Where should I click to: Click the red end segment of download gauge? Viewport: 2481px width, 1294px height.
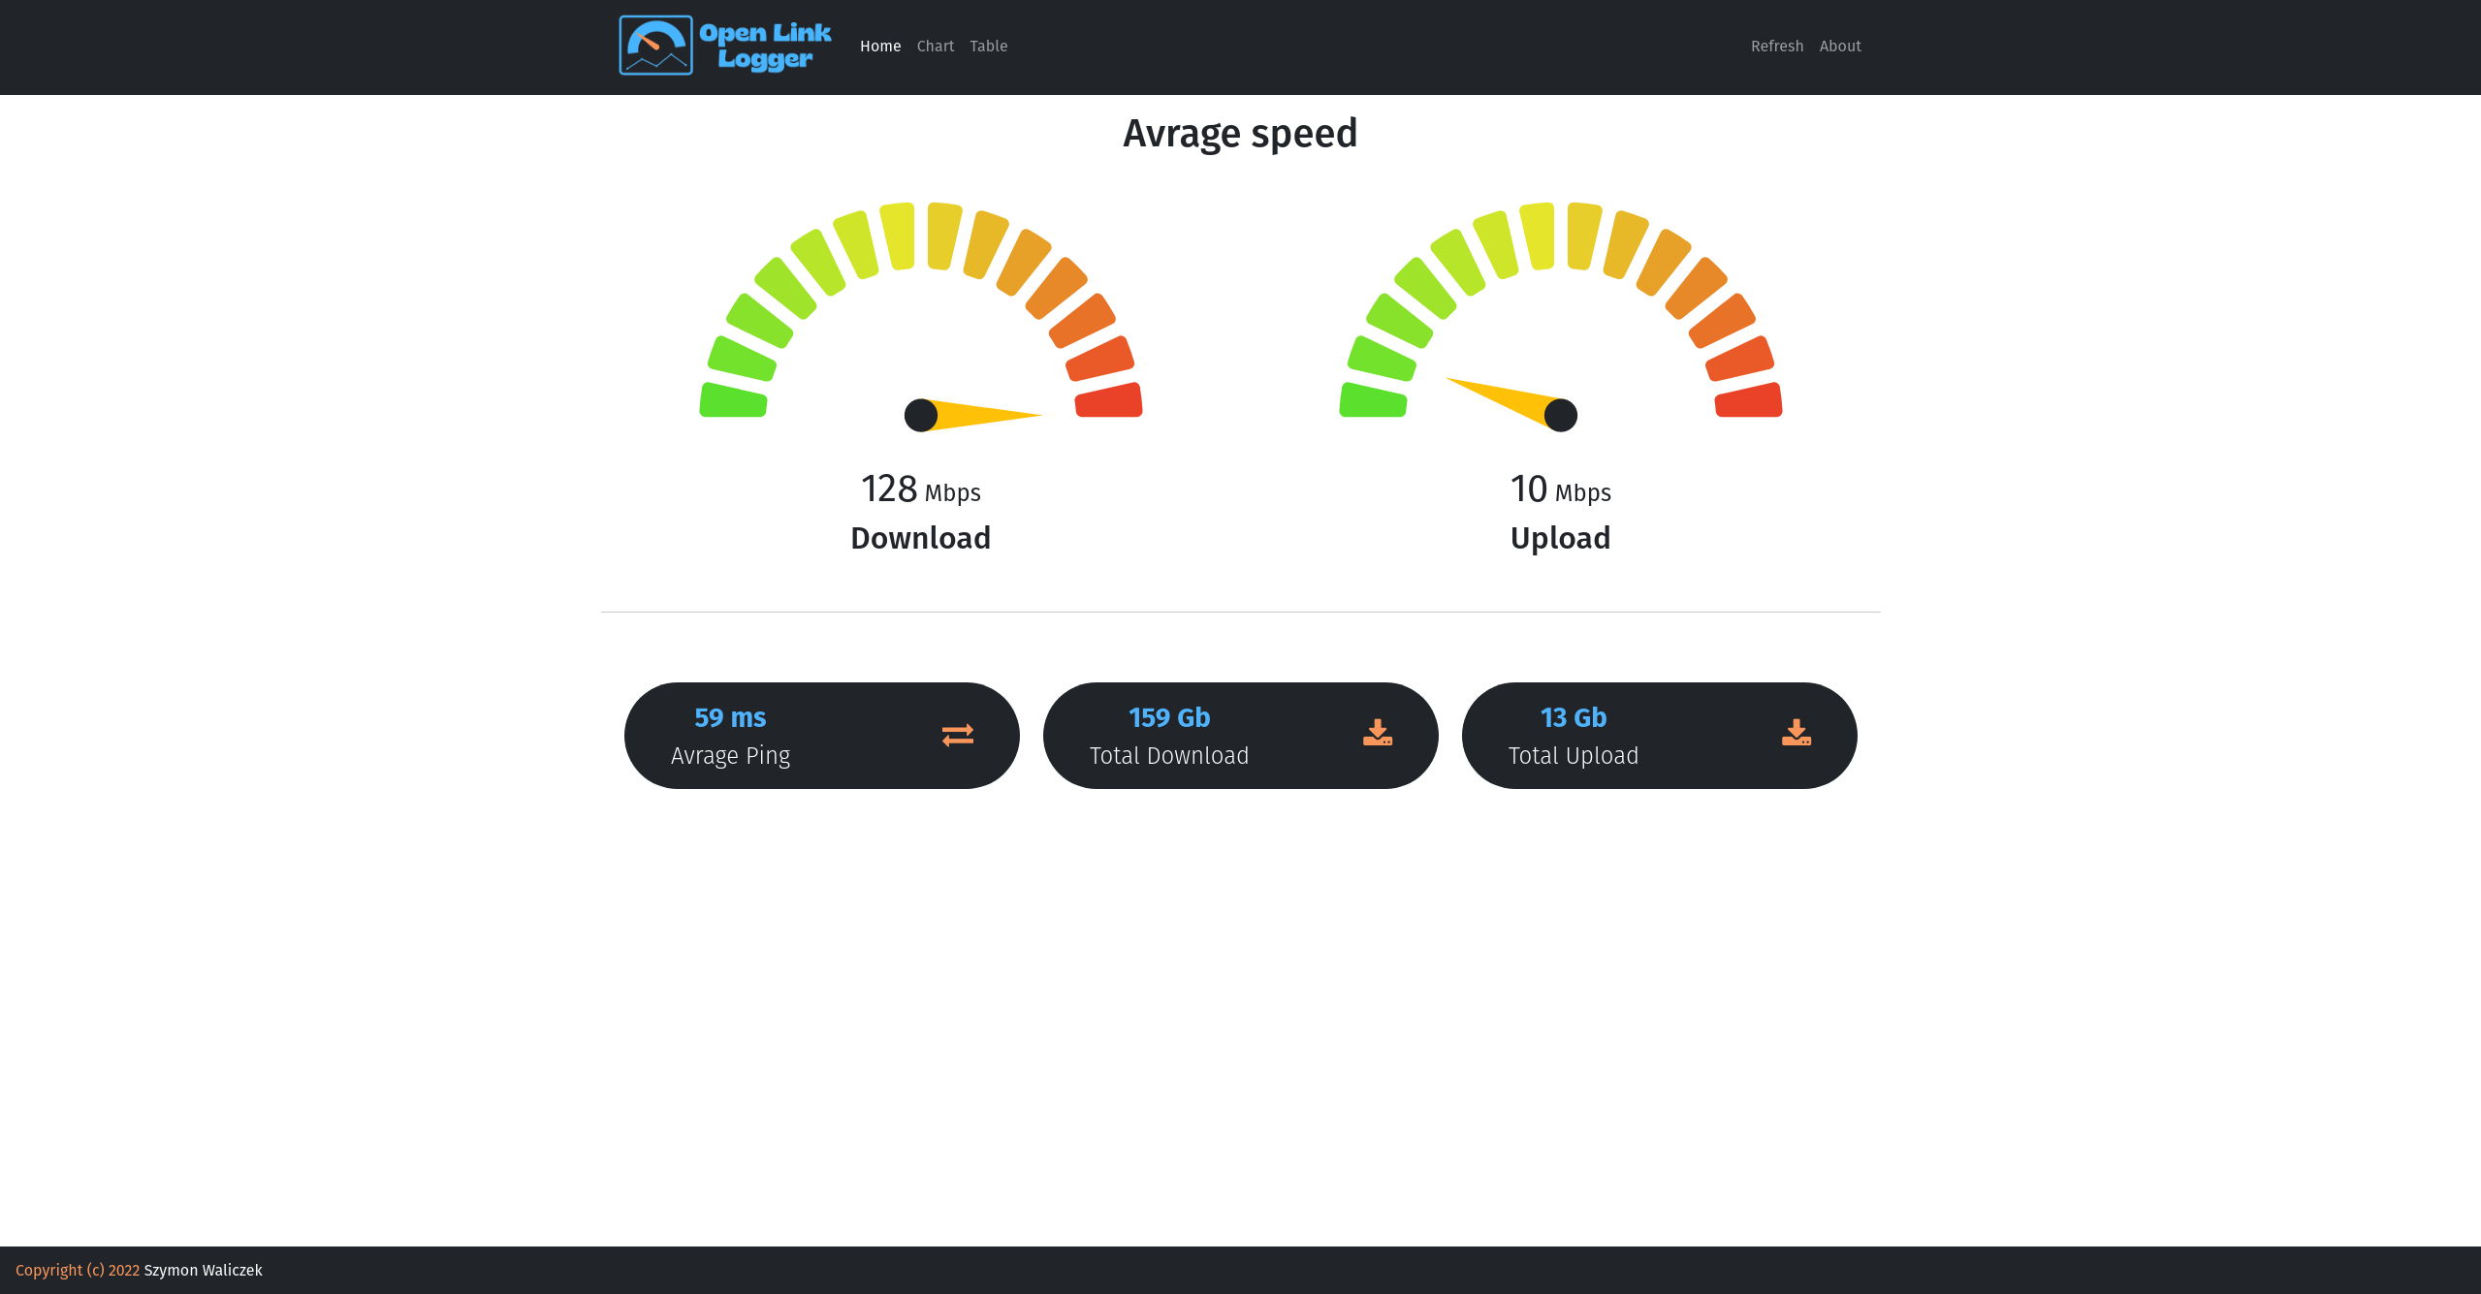(x=1108, y=401)
